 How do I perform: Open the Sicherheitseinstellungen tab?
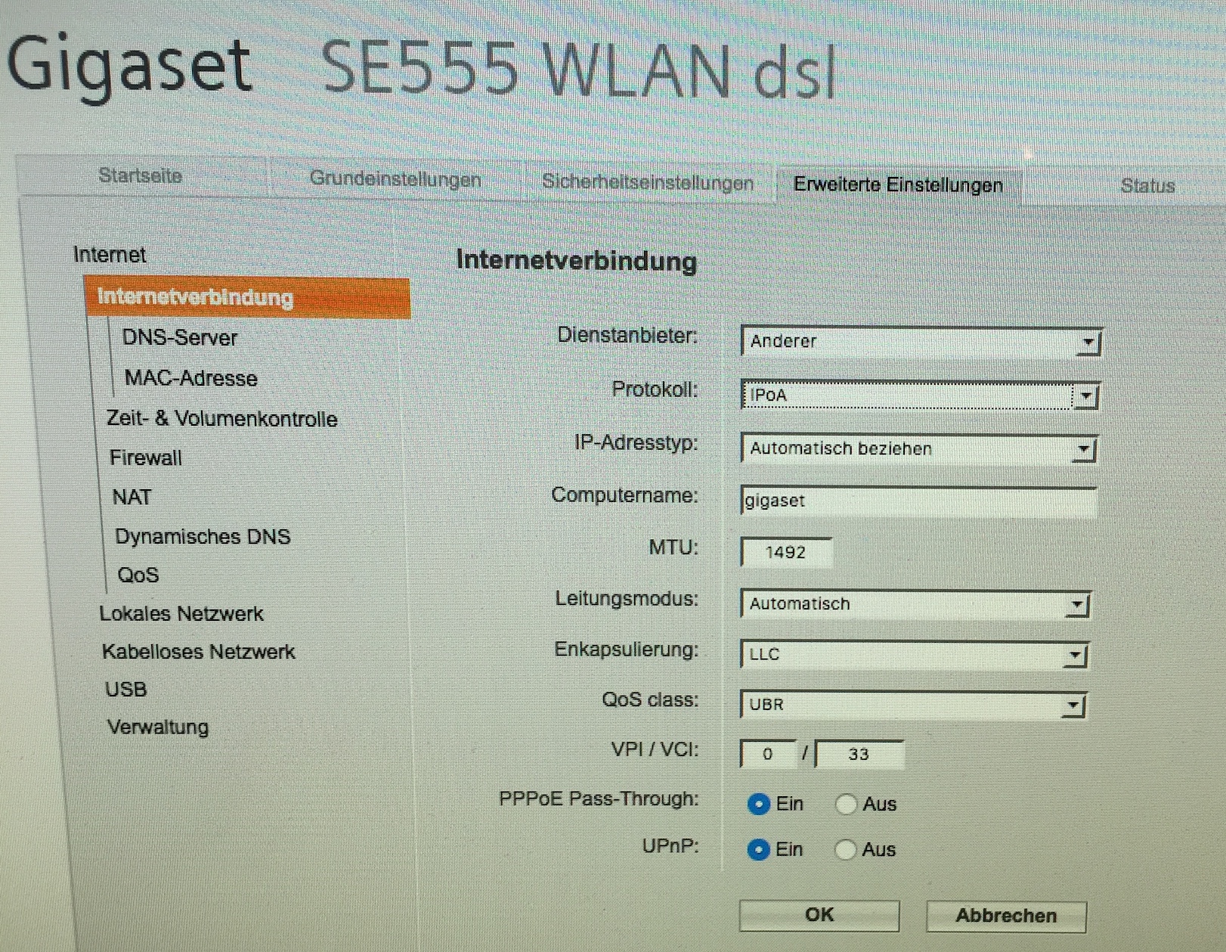coord(648,182)
